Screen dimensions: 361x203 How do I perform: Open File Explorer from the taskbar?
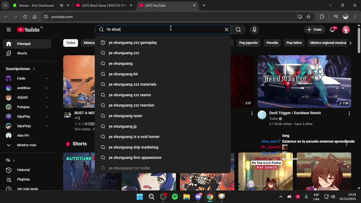coord(186,197)
